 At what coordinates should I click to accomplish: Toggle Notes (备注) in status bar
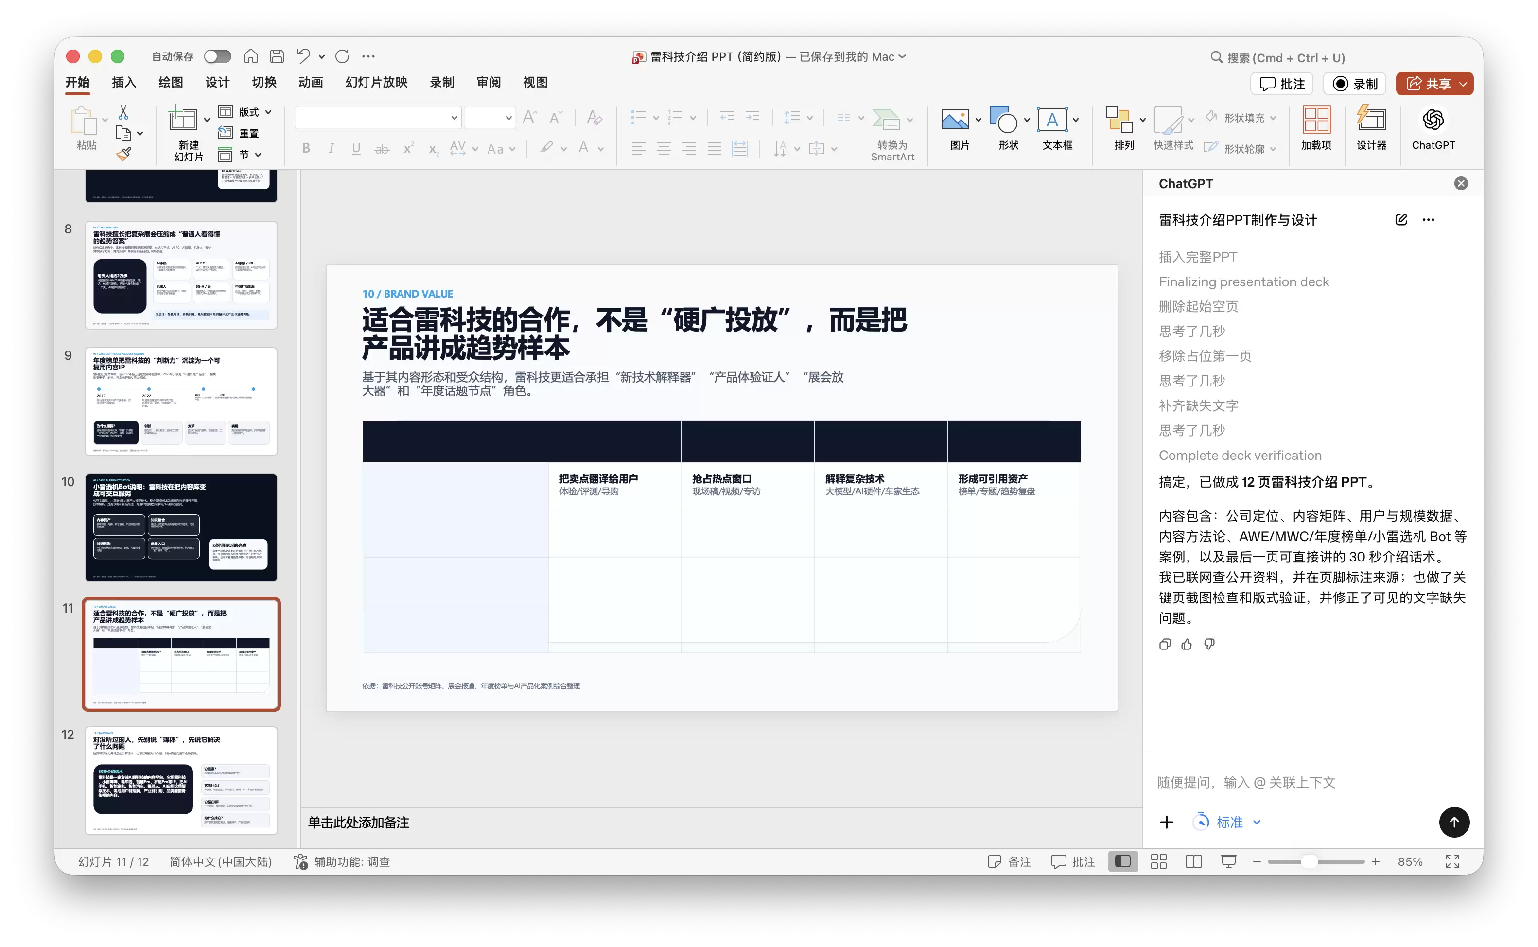(x=1009, y=862)
